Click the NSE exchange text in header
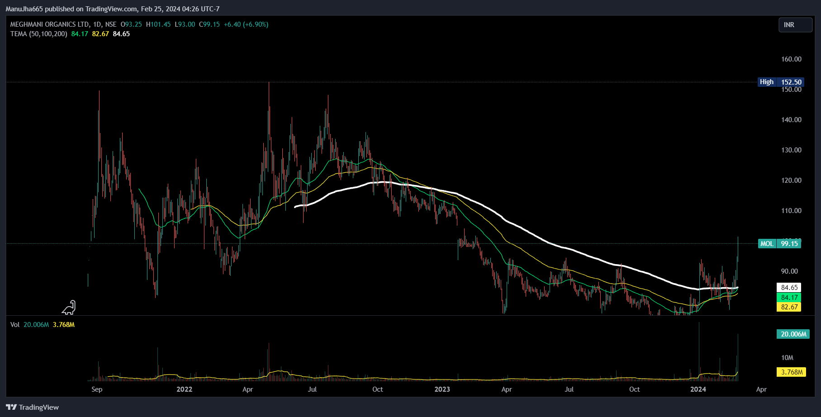The image size is (821, 417). 111,24
